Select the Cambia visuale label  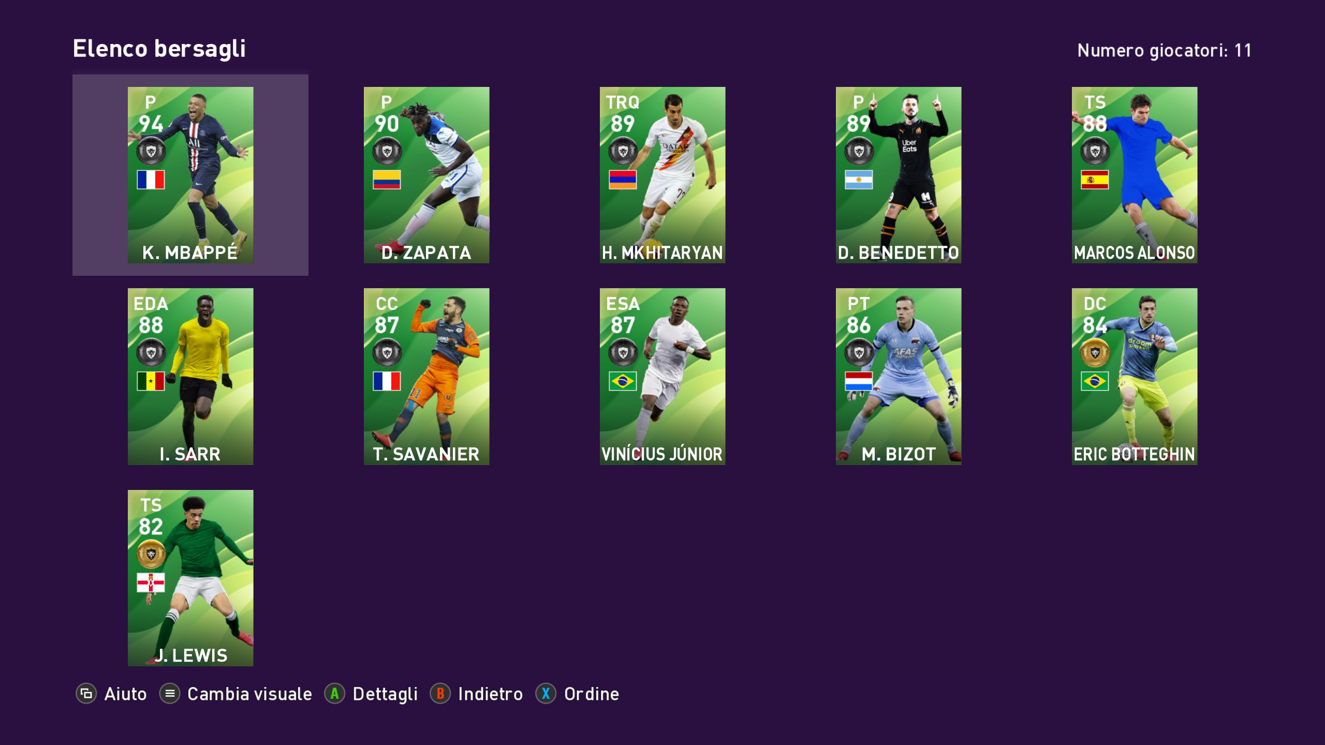[x=249, y=694]
